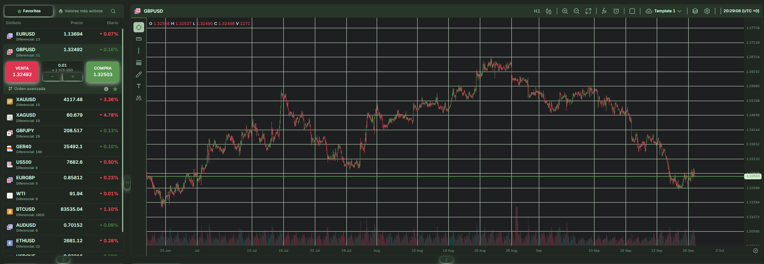Open Orden avanzada options
Viewport: 764px width, 264px height.
(27, 89)
